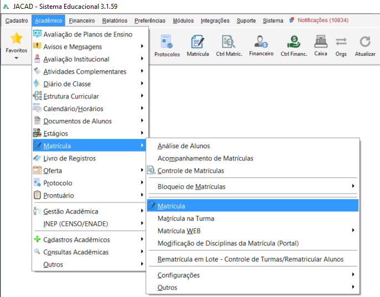The height and width of the screenshot is (297, 380).
Task: Click the Prontuário clipboard icon
Action: (37, 195)
